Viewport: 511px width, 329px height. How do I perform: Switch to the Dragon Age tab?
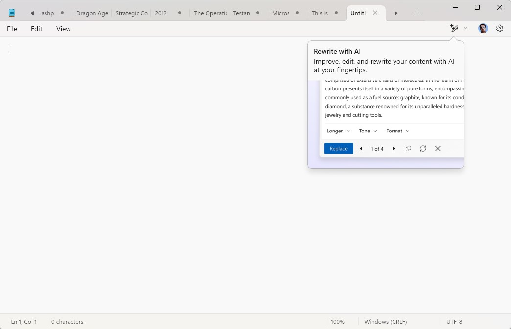pos(92,13)
